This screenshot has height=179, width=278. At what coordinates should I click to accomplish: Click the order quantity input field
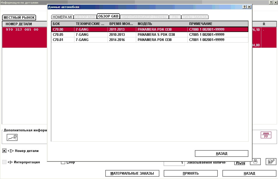(174, 163)
